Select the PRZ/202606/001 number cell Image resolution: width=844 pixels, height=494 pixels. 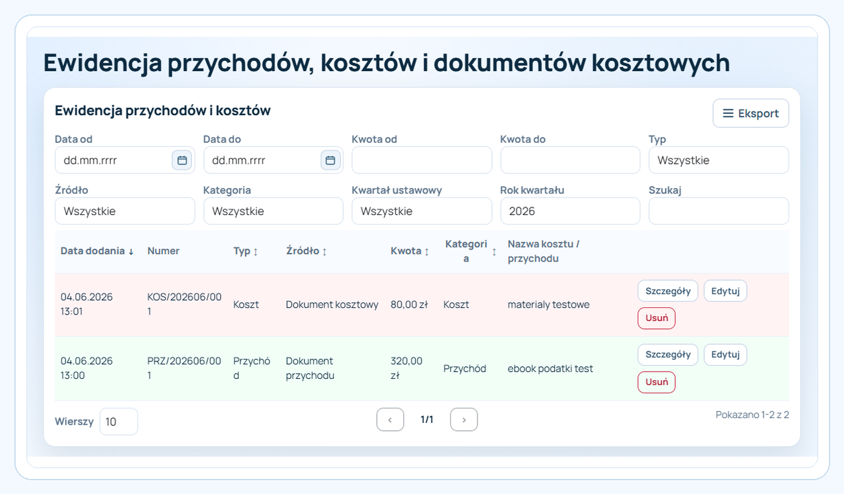point(184,368)
